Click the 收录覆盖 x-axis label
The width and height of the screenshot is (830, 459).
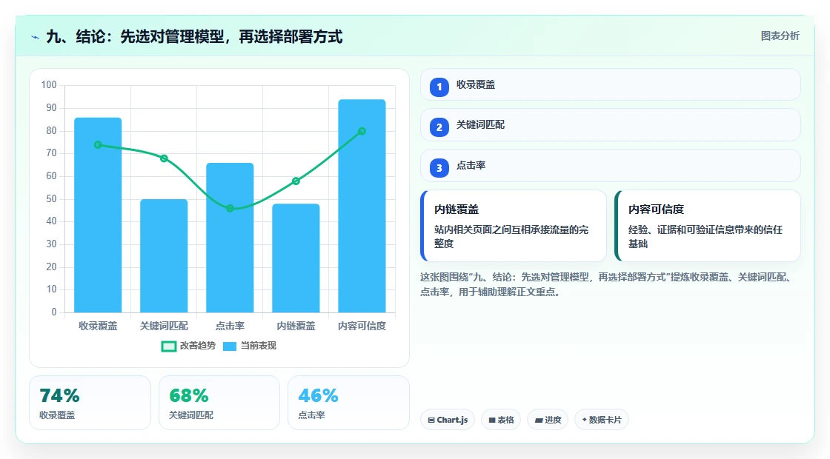pos(98,326)
